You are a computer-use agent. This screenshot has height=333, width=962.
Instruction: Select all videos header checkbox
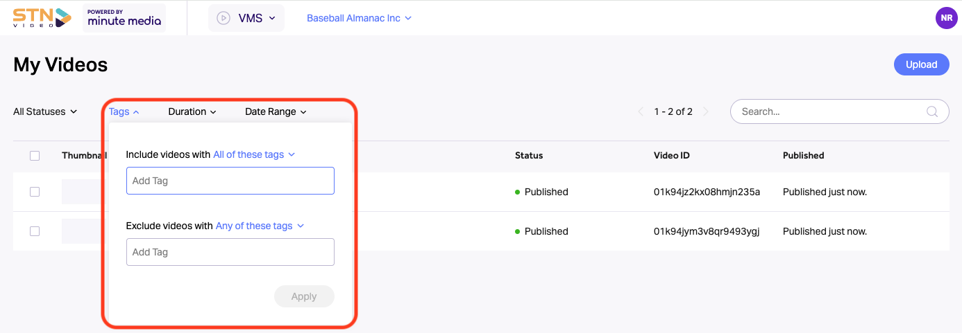pos(35,156)
